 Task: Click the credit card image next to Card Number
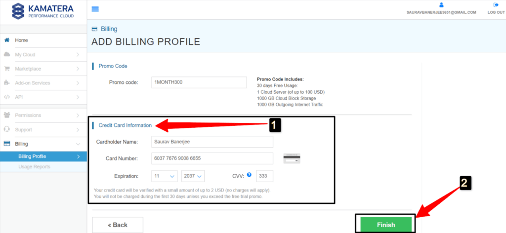292,158
